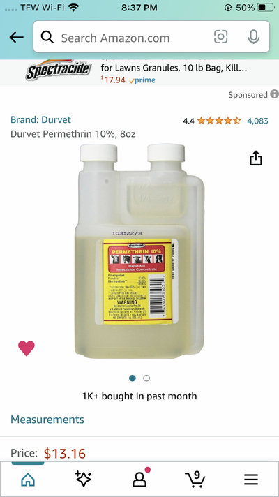
Task: Tap the share icon beside product image
Action: 256,158
